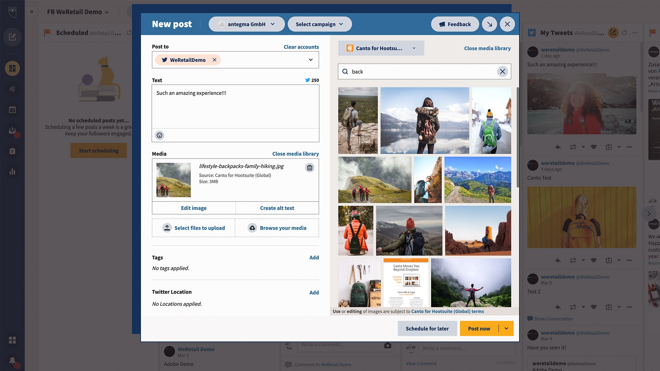Viewport: 660px width, 371px height.
Task: Open the Streams dashboard icon
Action: pos(12,68)
